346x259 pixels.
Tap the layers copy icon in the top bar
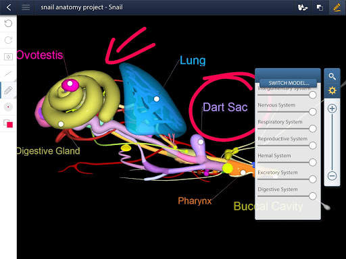point(320,7)
